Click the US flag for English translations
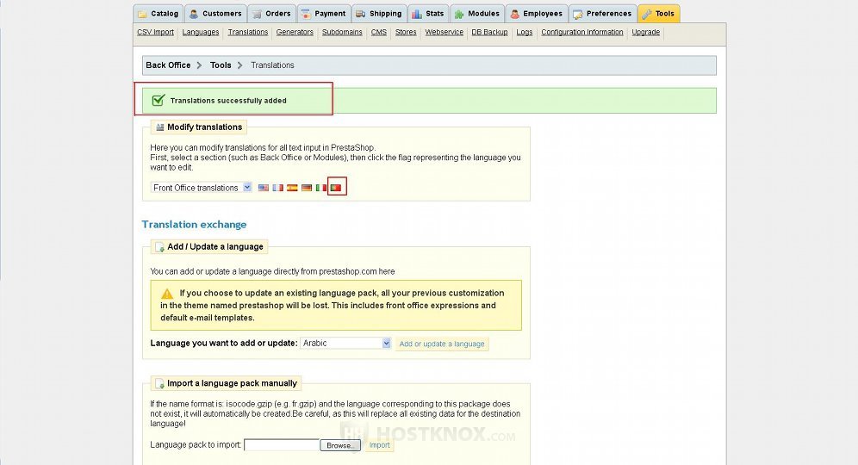The width and height of the screenshot is (858, 465). coord(264,188)
